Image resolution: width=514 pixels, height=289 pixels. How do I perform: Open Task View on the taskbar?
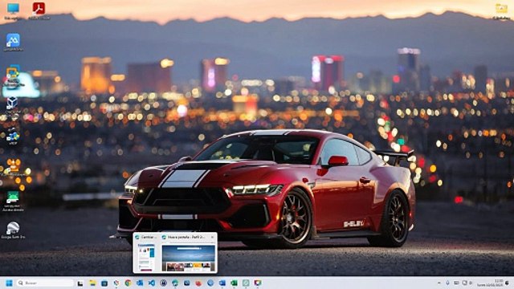click(80, 283)
